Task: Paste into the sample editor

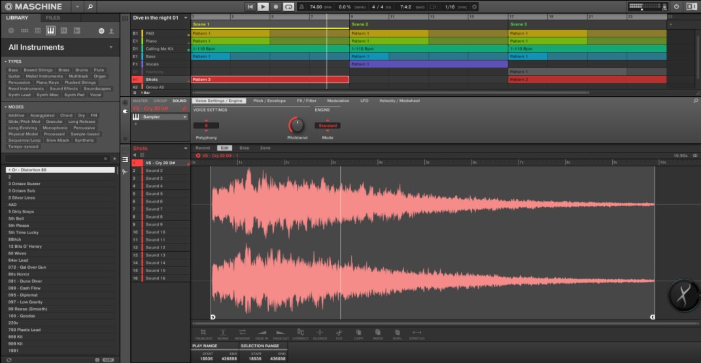Action: tap(378, 334)
